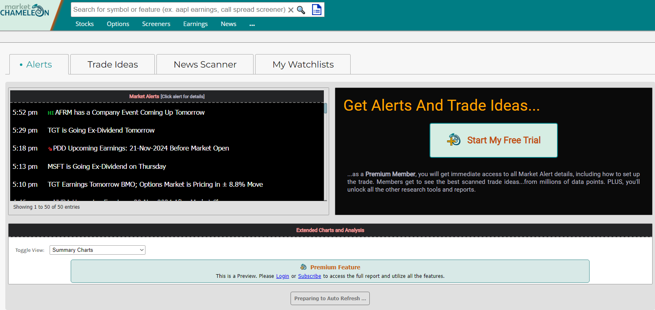Click the magnifying glass search icon
The image size is (655, 310).
click(301, 10)
